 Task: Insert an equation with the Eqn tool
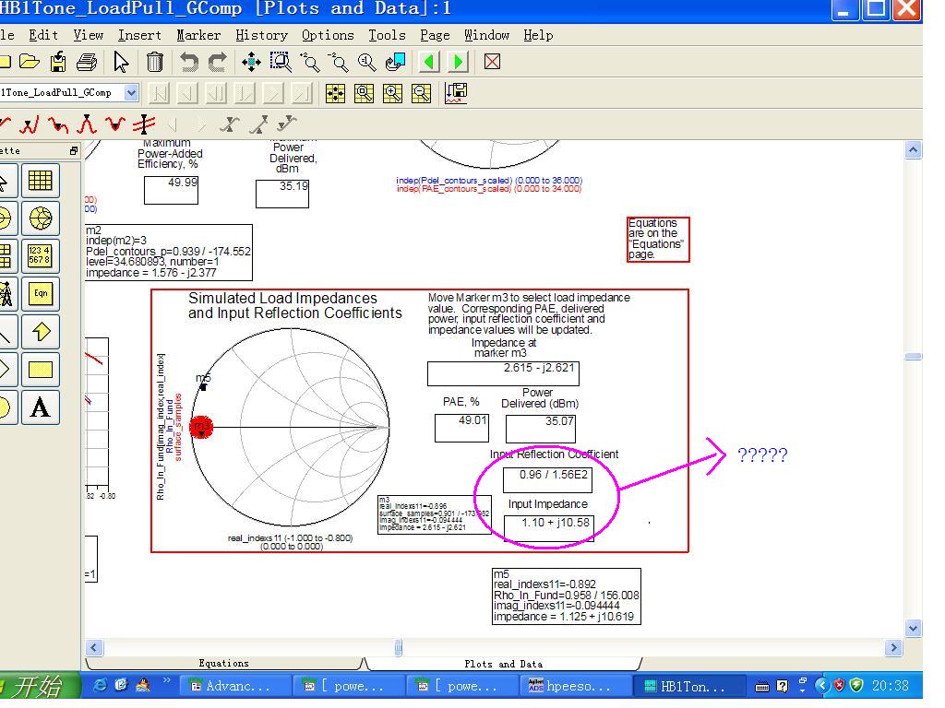pyautogui.click(x=40, y=294)
